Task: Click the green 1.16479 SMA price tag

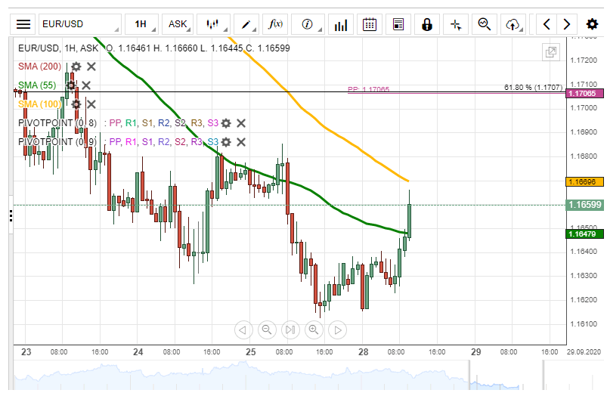Action: (x=584, y=234)
